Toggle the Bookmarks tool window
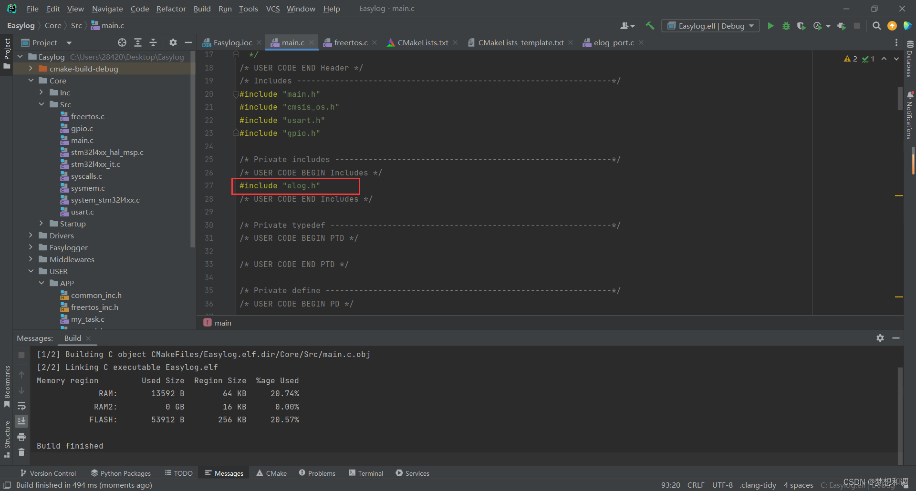The width and height of the screenshot is (916, 491). coord(7,381)
